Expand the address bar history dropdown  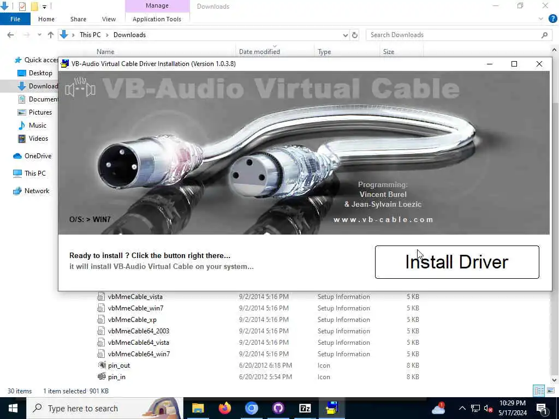pyautogui.click(x=345, y=35)
